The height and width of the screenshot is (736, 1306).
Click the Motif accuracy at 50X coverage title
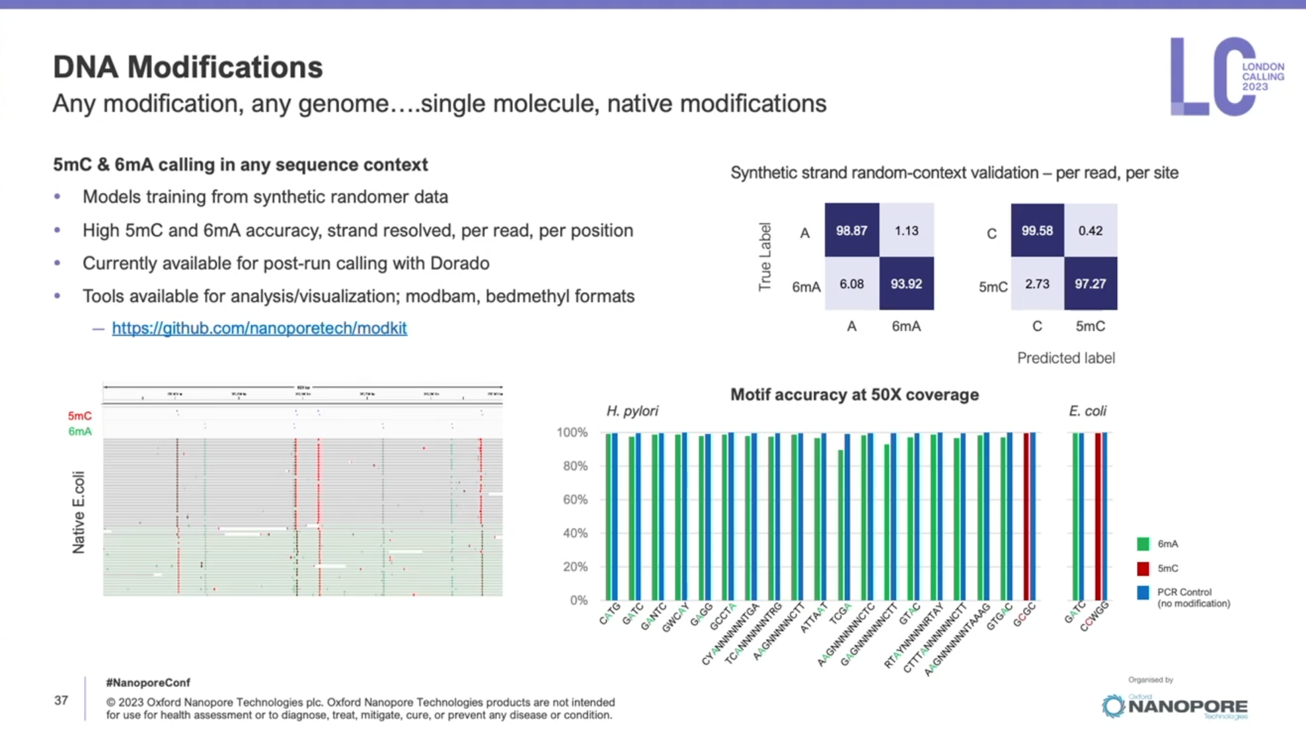tap(854, 394)
